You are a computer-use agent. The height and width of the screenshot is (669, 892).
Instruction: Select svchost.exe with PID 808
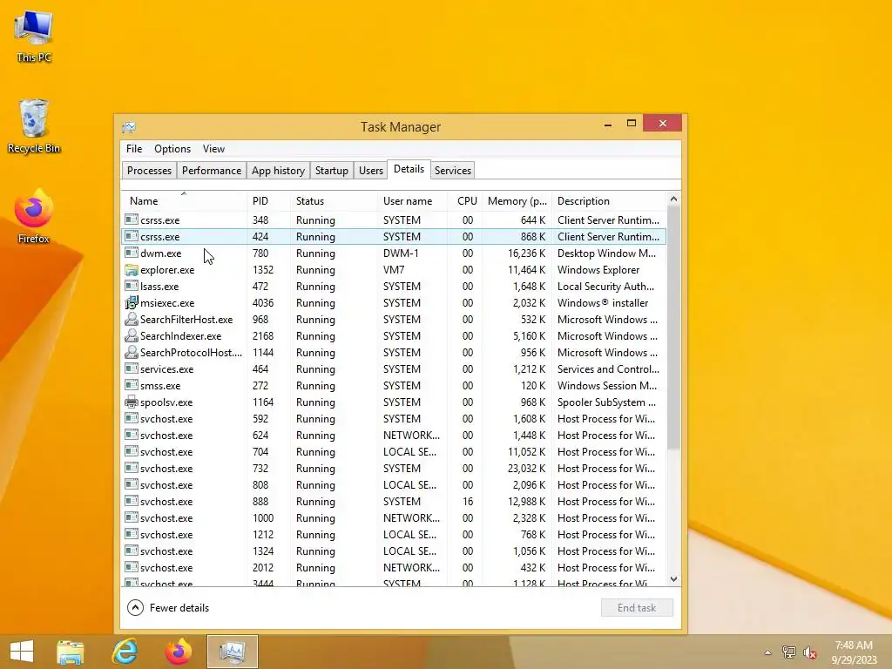click(x=393, y=484)
